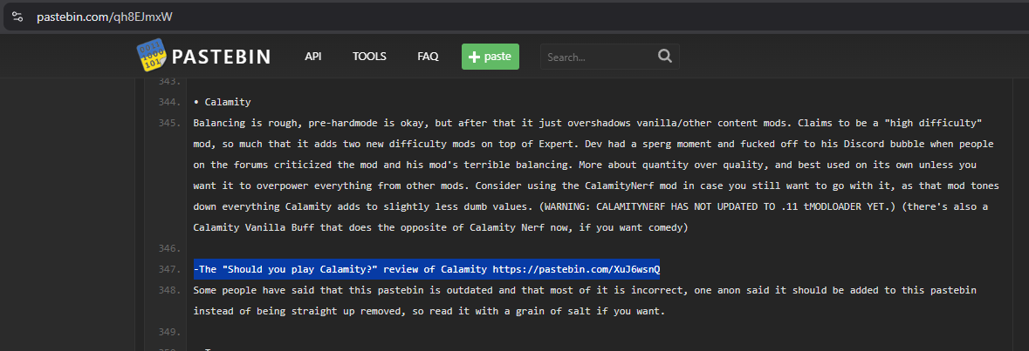
Task: Select the "• Calamity" heading line
Action: [223, 102]
